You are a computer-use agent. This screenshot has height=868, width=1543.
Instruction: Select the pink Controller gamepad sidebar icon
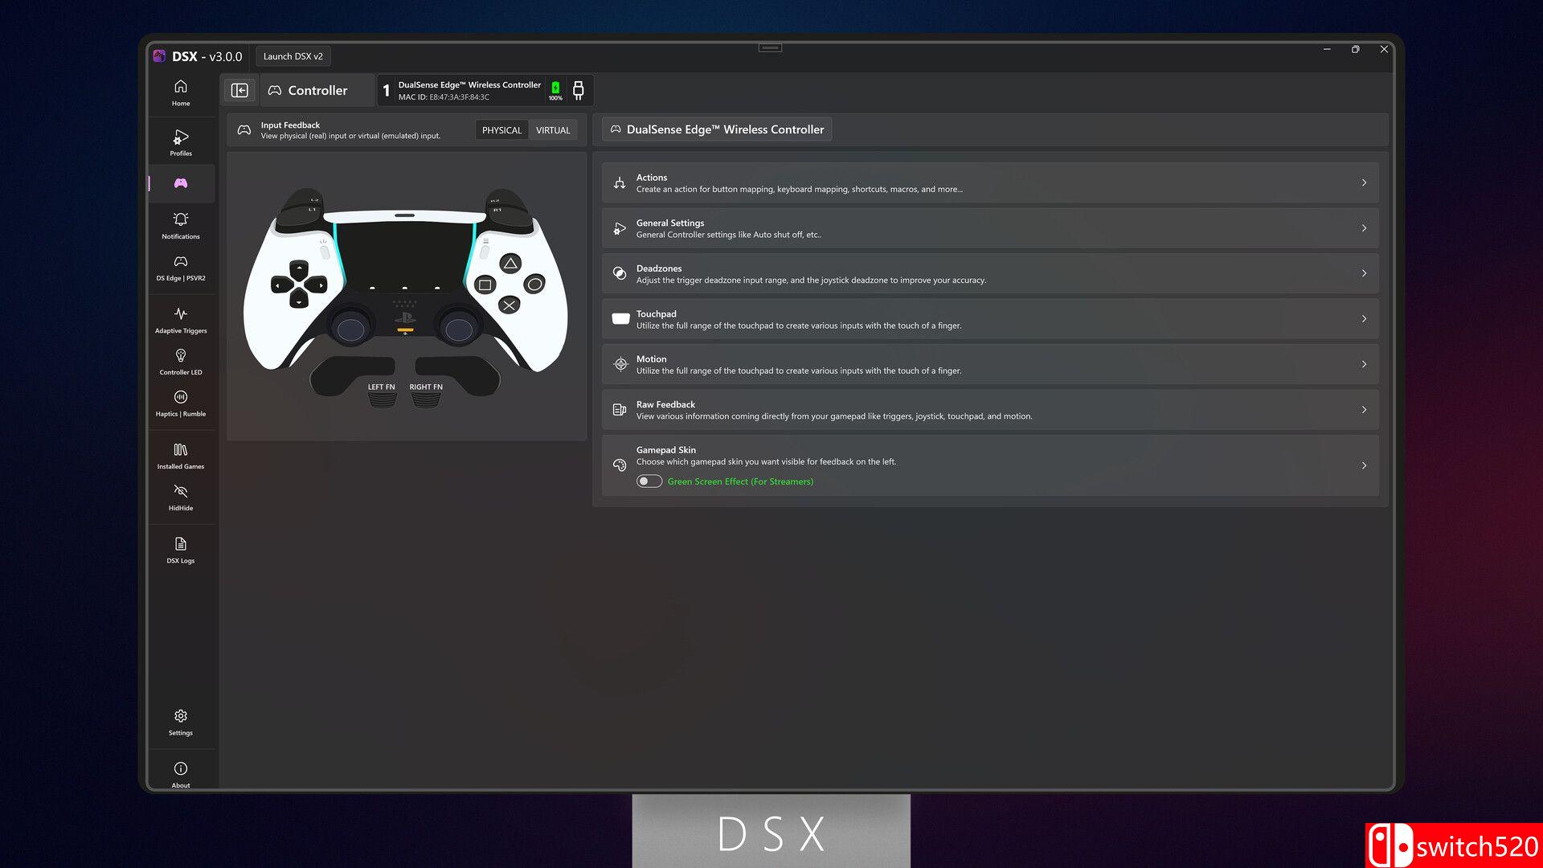coord(181,183)
